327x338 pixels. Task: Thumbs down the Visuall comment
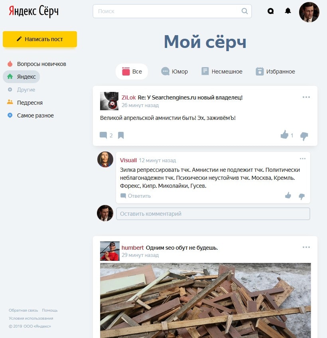[301, 196]
